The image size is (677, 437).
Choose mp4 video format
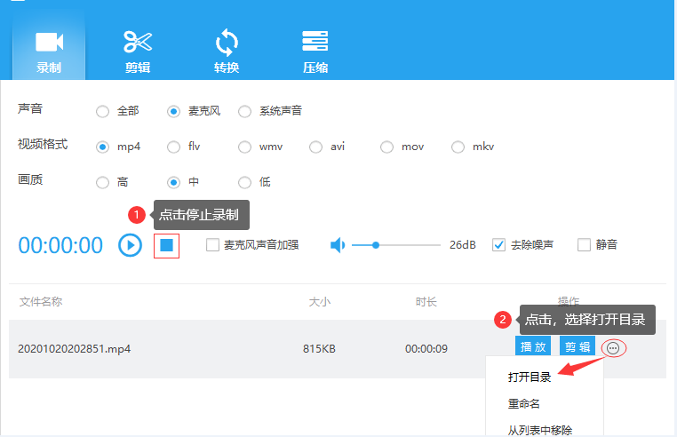click(x=103, y=147)
